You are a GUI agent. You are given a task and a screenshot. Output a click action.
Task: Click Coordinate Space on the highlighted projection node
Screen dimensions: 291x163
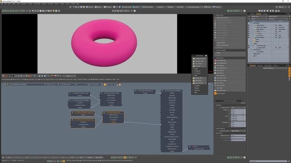(83, 125)
